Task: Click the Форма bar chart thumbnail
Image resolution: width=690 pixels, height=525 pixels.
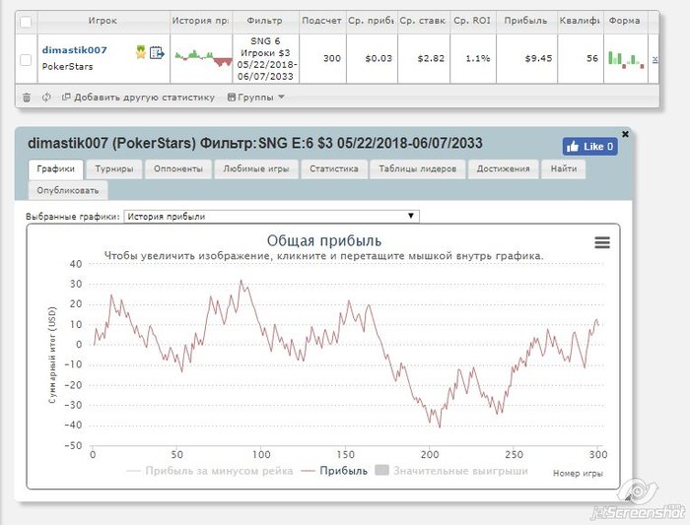Action: coord(626,59)
